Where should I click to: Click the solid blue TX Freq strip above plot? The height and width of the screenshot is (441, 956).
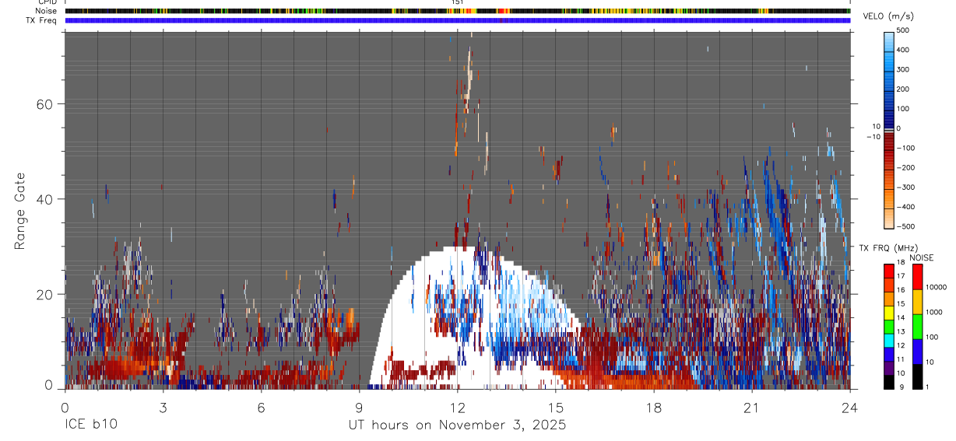click(x=457, y=20)
